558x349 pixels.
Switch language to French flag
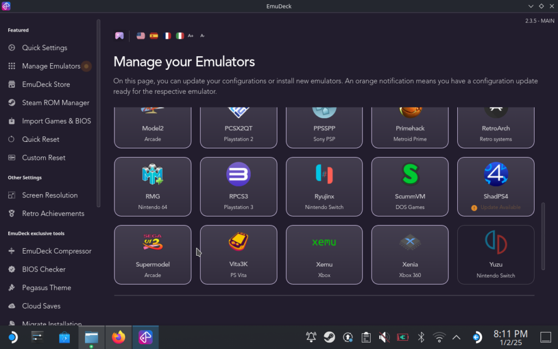pyautogui.click(x=167, y=35)
